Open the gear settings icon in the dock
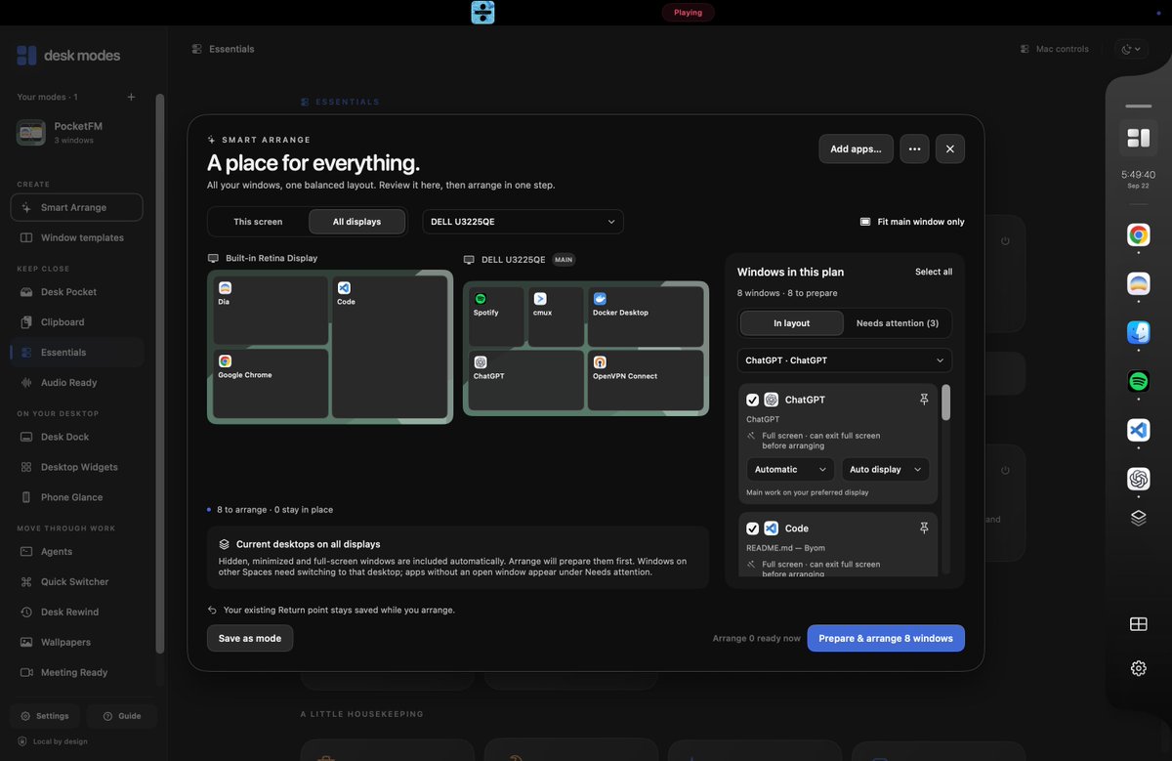1172x761 pixels. pos(1138,668)
